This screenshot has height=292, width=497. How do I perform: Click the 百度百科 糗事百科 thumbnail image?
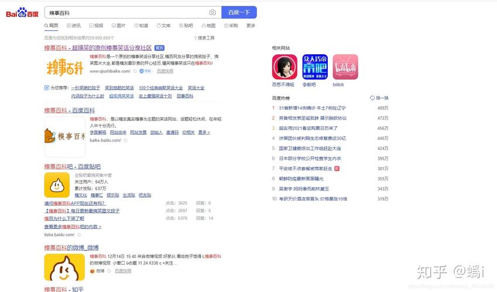(x=65, y=137)
